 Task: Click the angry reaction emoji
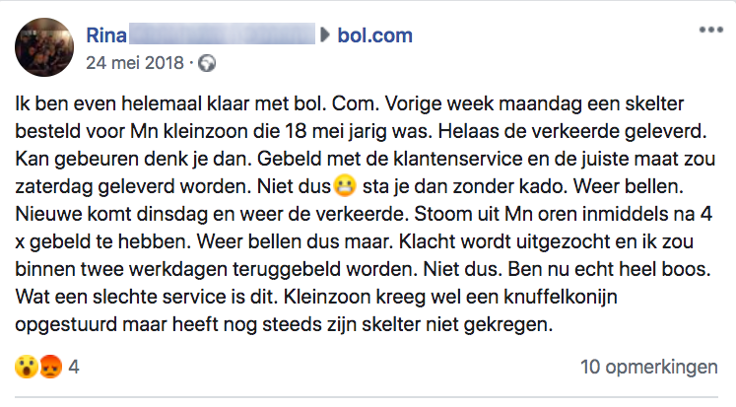[x=48, y=369]
